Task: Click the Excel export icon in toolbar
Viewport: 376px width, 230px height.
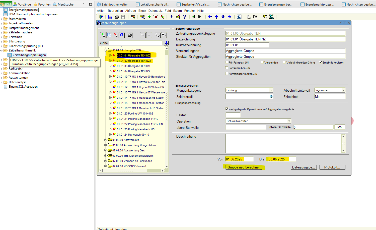Action: click(271, 17)
